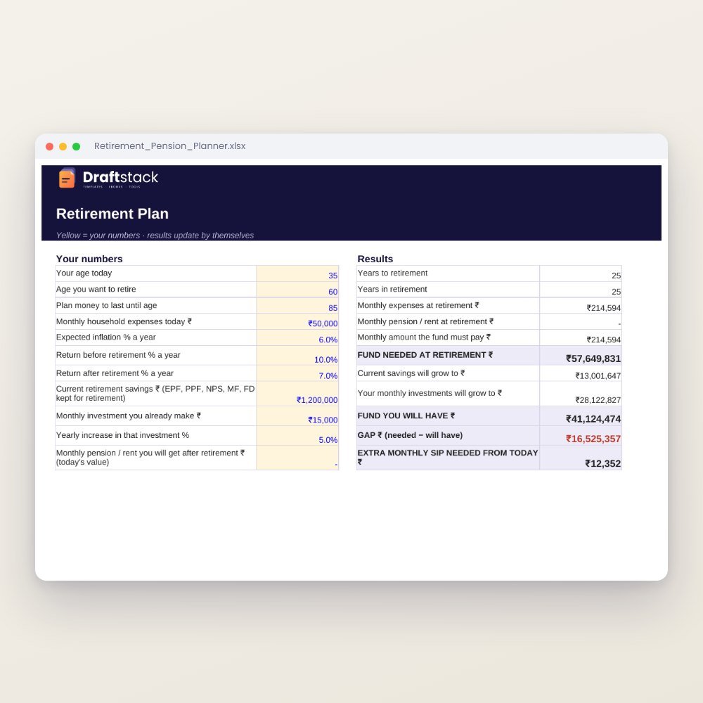Click 'GAP ₹ (needed − will have)' label

point(410,435)
